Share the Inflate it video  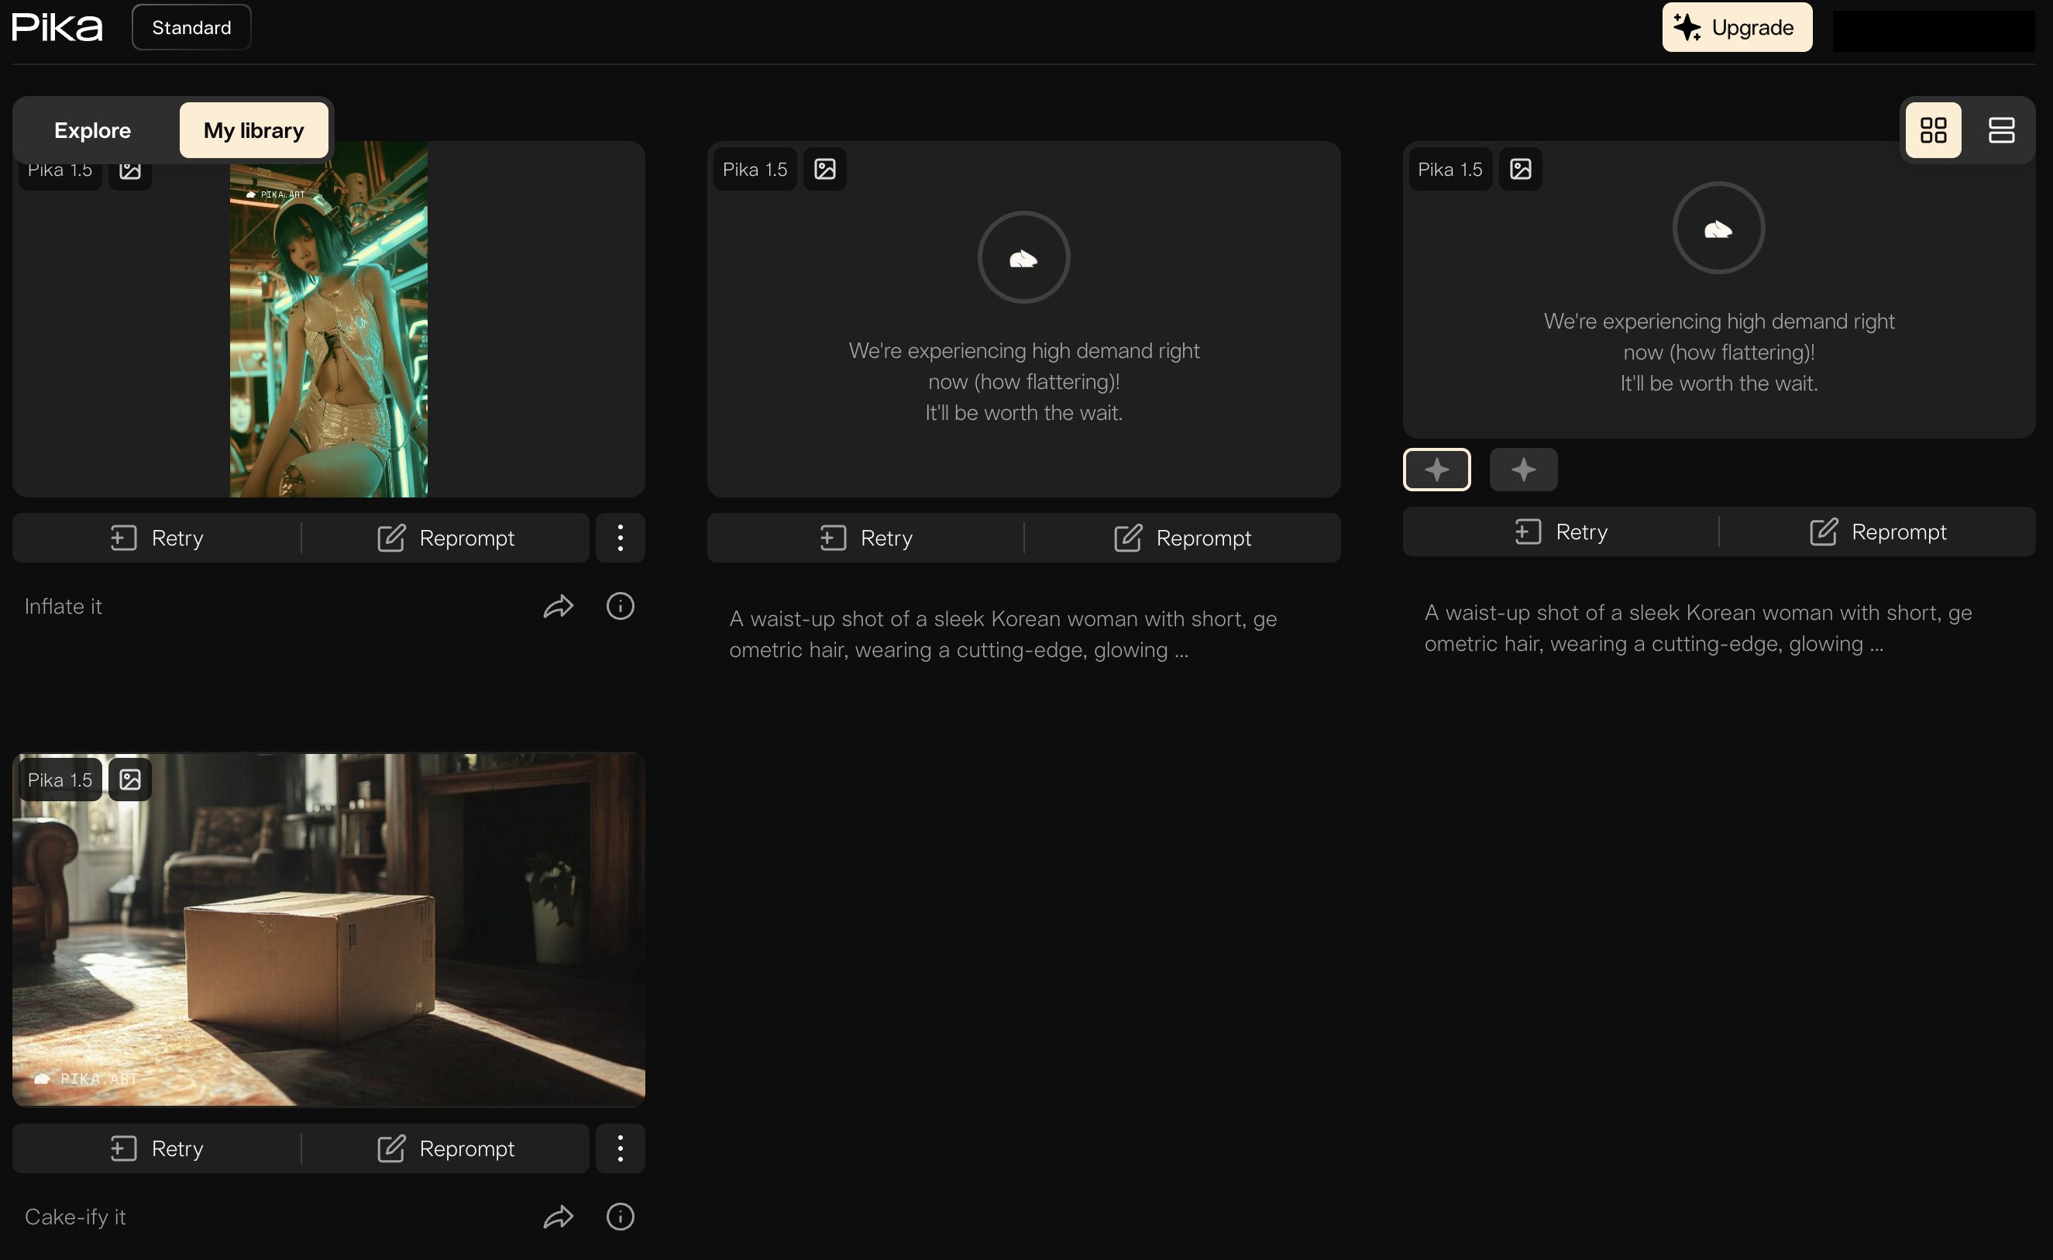pos(559,607)
